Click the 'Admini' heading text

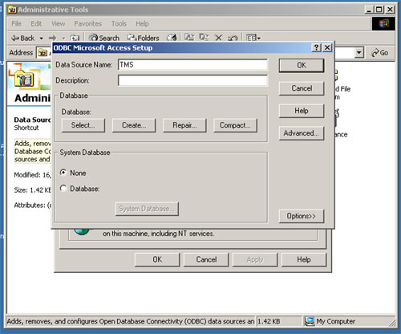33,98
